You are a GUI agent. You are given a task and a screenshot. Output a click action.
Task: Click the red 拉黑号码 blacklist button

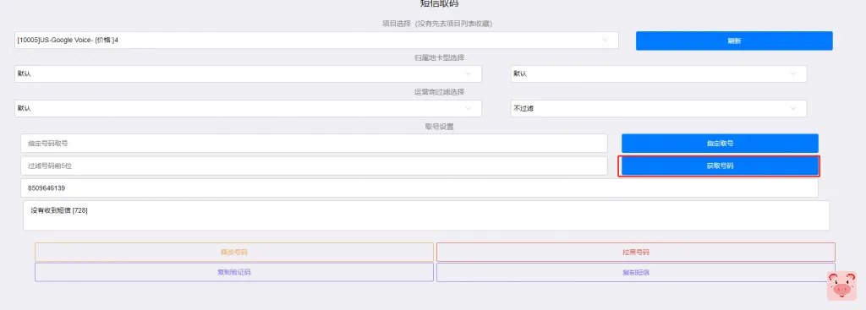[636, 252]
